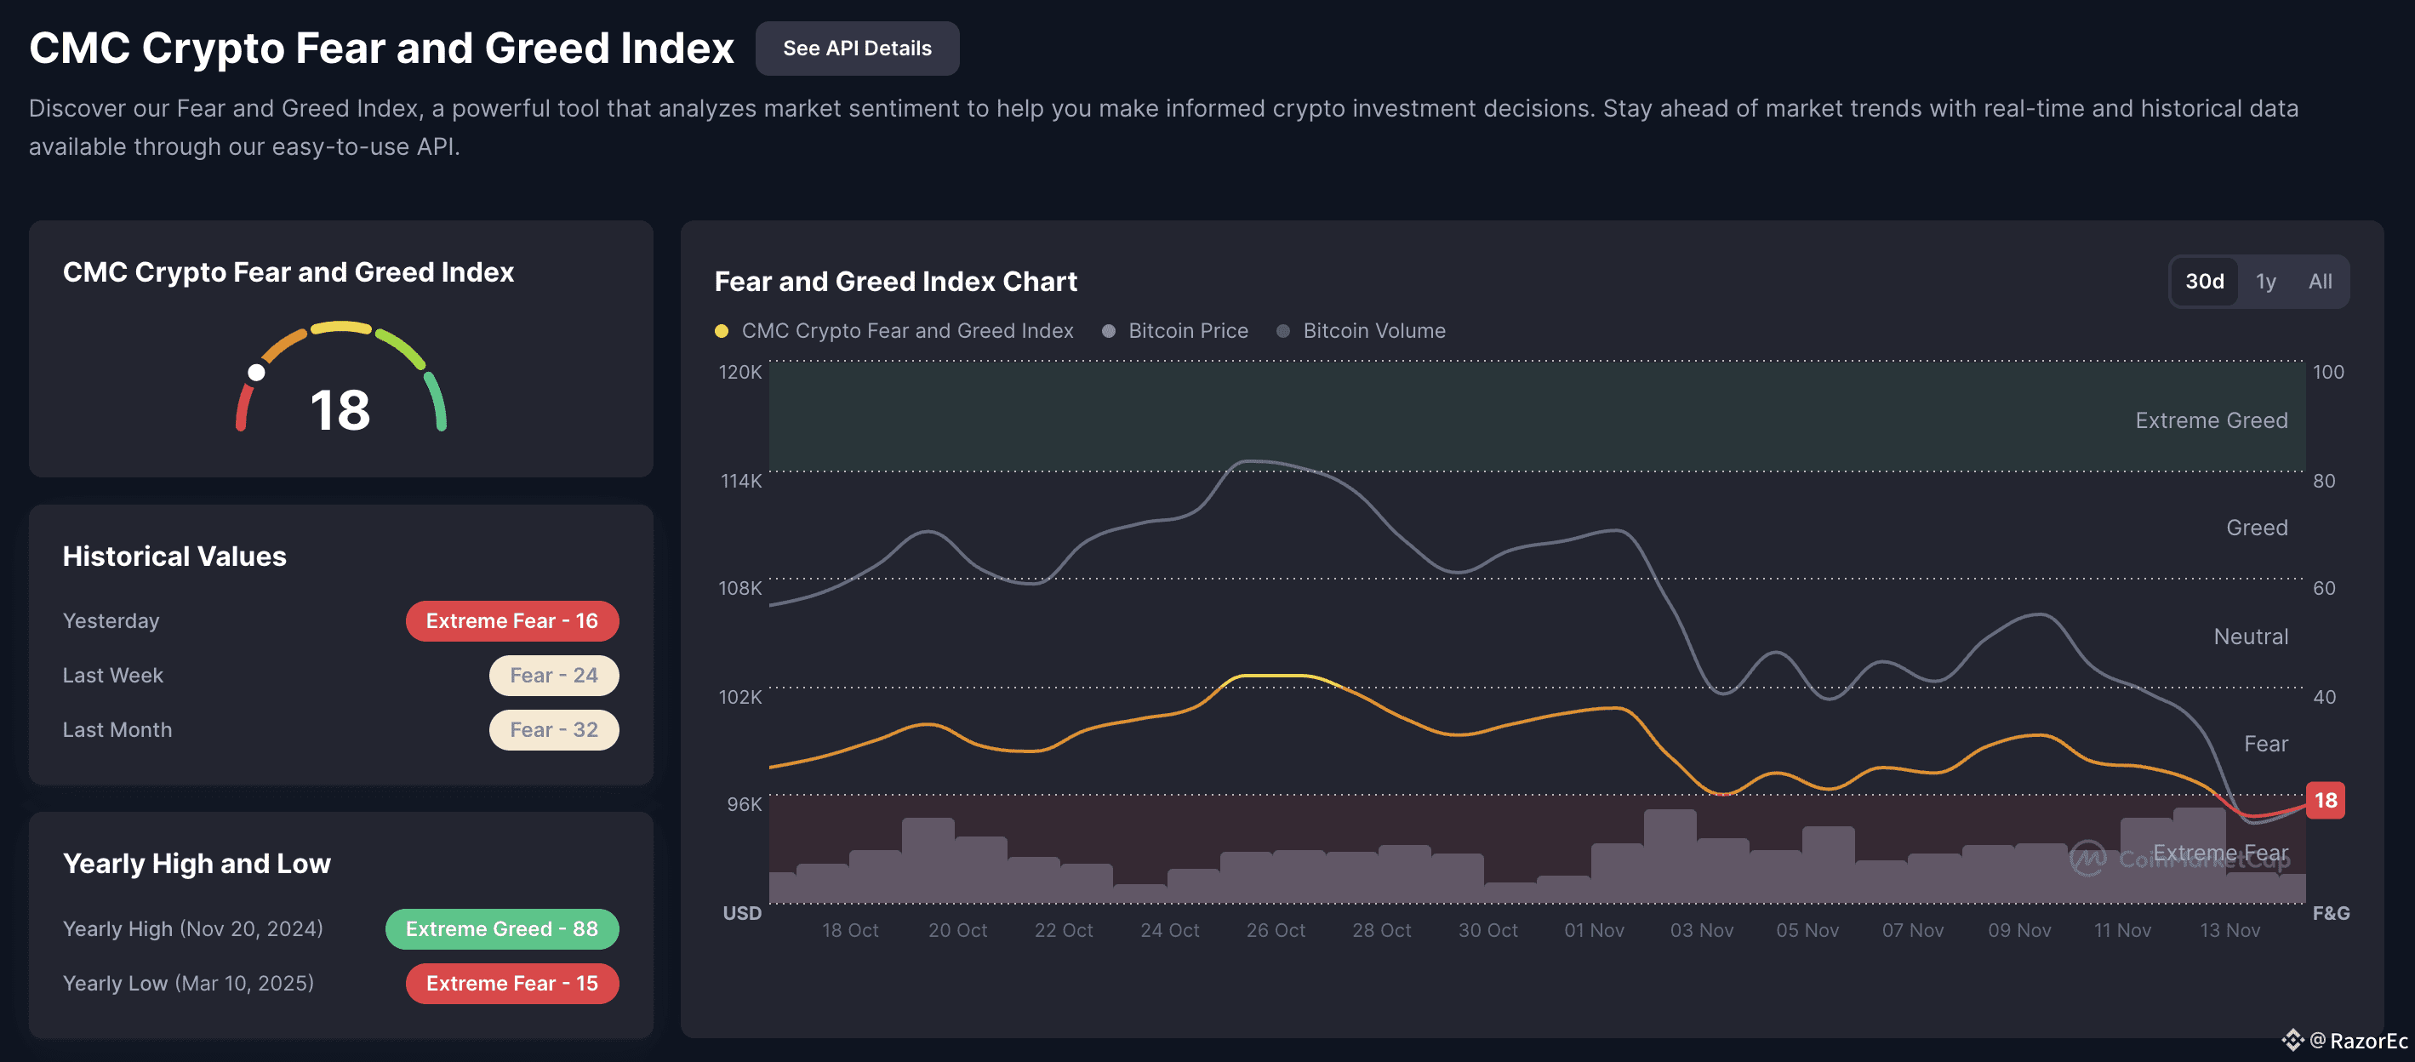This screenshot has height=1062, width=2415.
Task: Click the CoinMarketCap watermark logo icon
Action: (2088, 858)
